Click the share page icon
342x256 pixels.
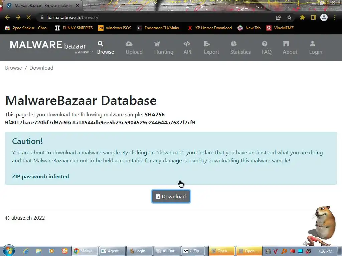tap(279, 17)
